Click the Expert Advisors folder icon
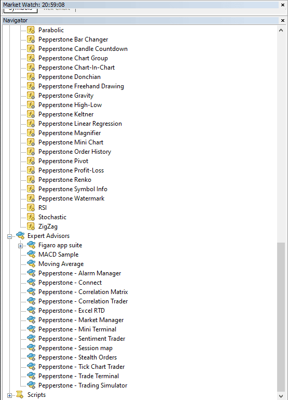 pos(20,236)
